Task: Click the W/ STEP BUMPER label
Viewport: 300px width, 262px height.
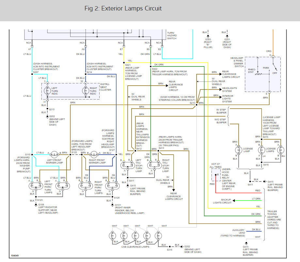Action: 221,111
